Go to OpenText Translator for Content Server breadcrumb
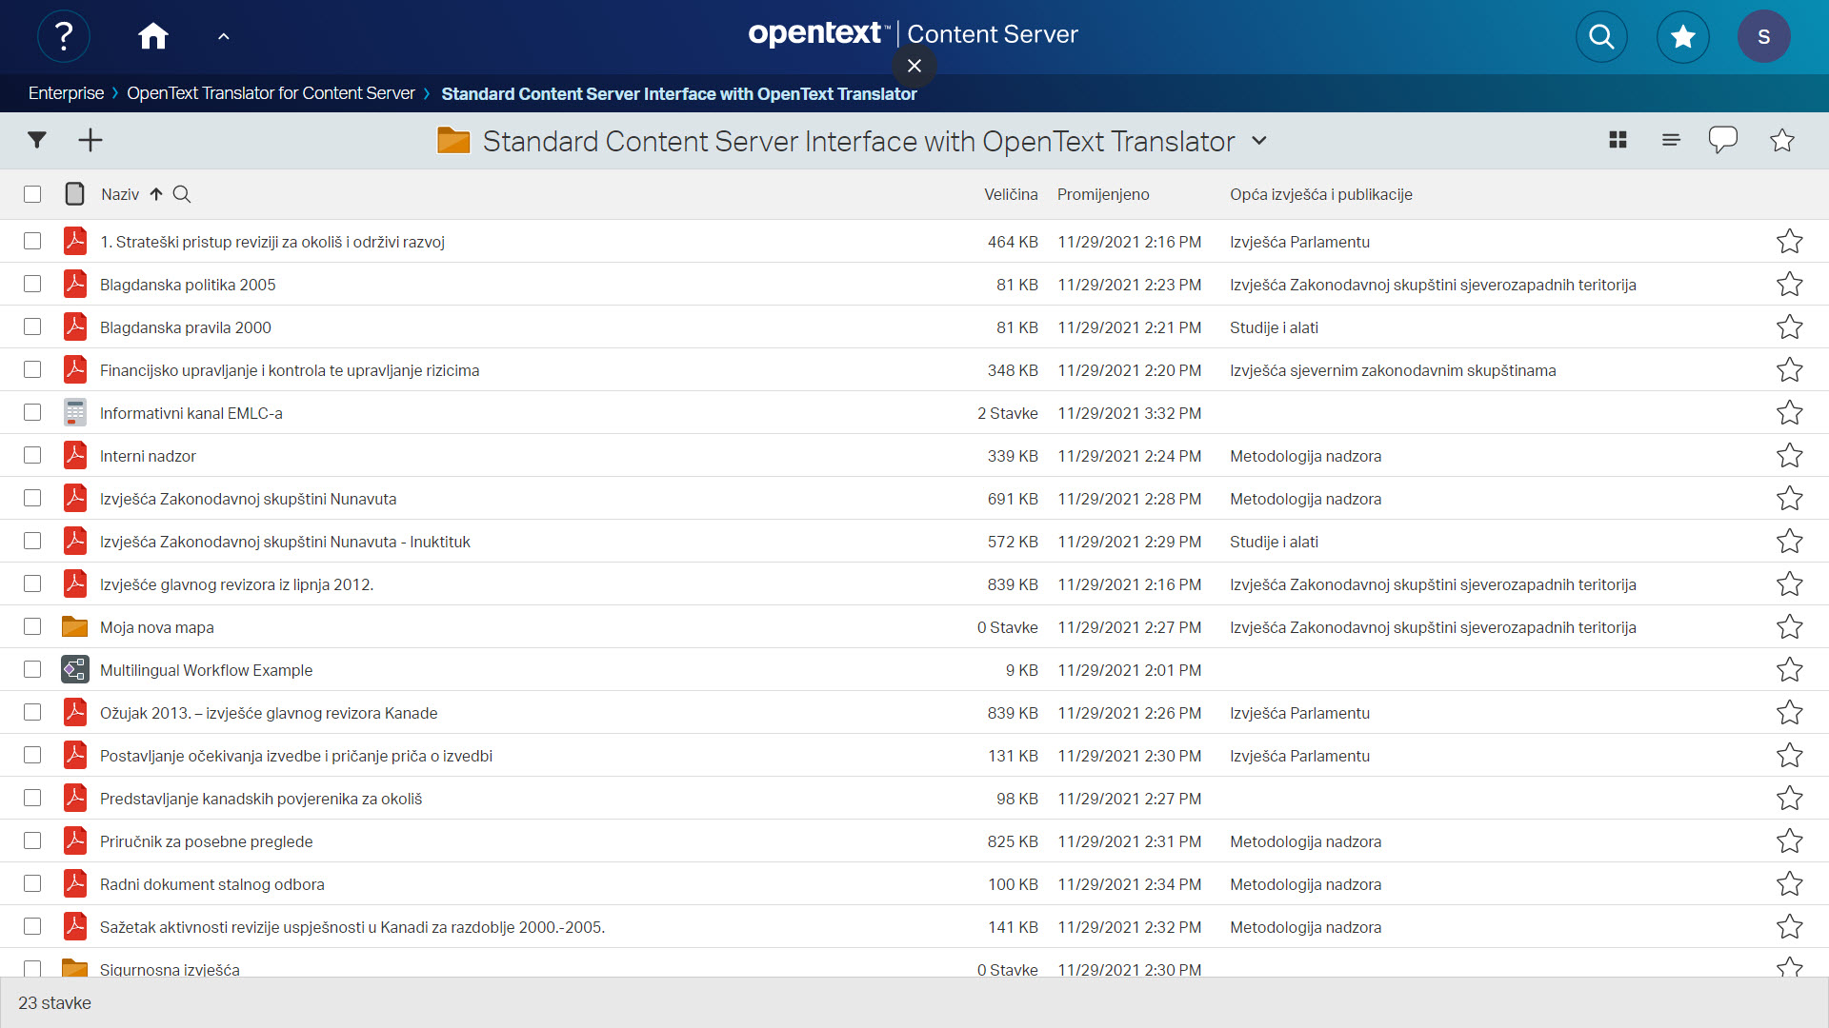This screenshot has width=1829, height=1028. point(271,93)
